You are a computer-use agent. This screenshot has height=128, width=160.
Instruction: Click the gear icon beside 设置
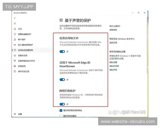pyautogui.click(x=15, y=114)
